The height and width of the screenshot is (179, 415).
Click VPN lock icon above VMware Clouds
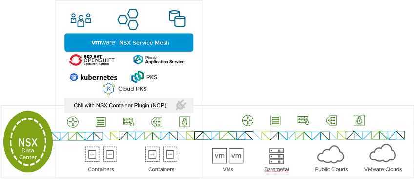click(359, 120)
